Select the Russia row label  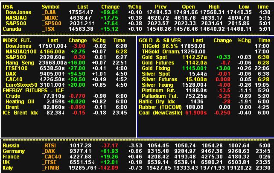[11, 146]
